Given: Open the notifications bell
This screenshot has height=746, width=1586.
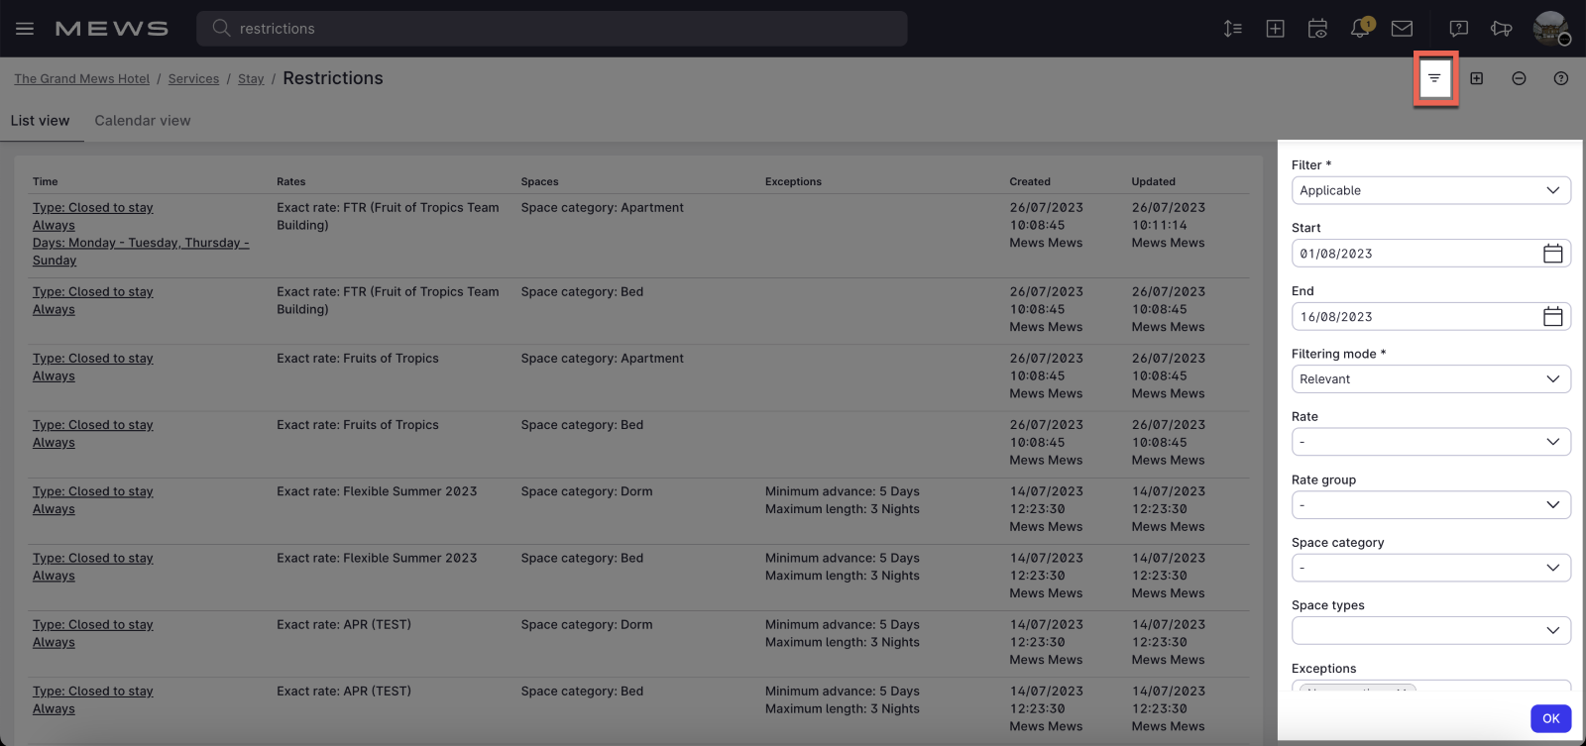Looking at the screenshot, I should coord(1360,29).
